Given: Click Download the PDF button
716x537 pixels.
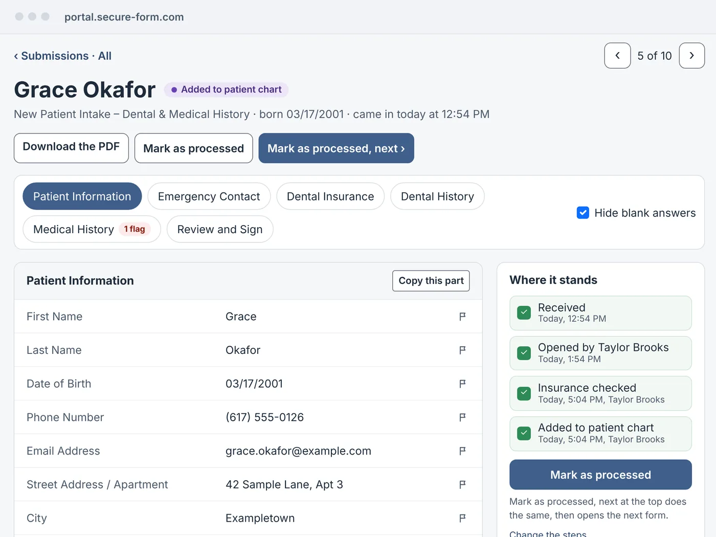Looking at the screenshot, I should 71,148.
